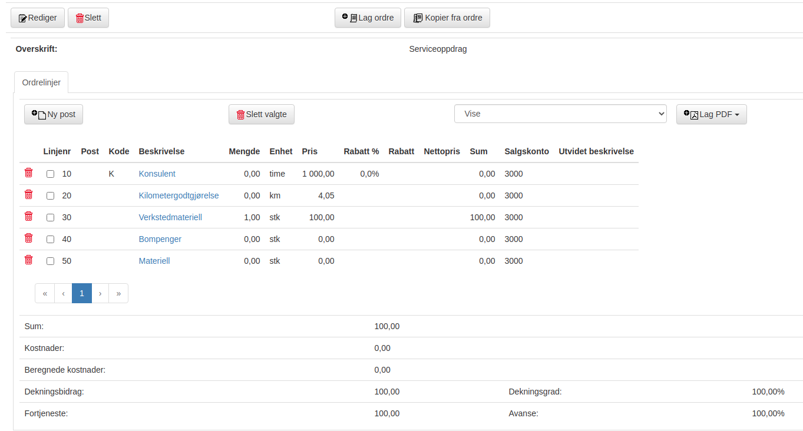Delete order line 10 via trash icon

[28, 173]
